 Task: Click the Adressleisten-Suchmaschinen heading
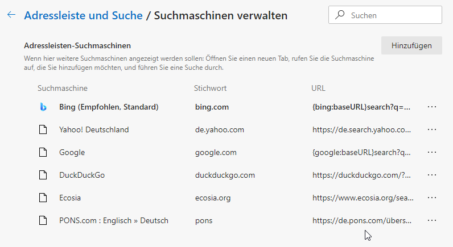[77, 45]
